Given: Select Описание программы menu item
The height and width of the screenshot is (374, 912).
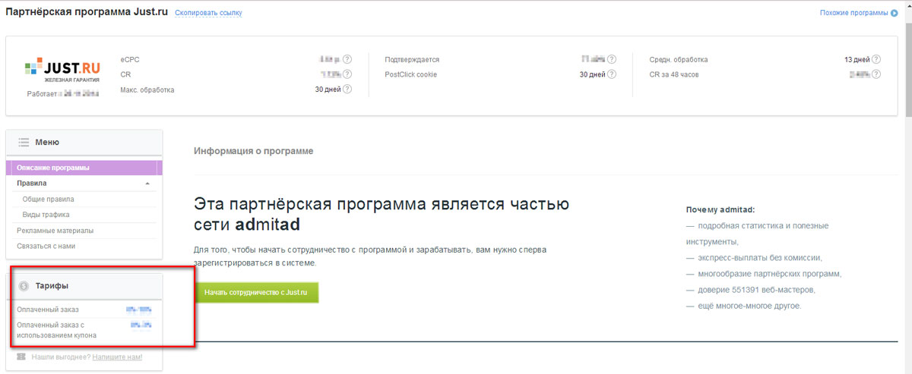Looking at the screenshot, I should [x=84, y=168].
